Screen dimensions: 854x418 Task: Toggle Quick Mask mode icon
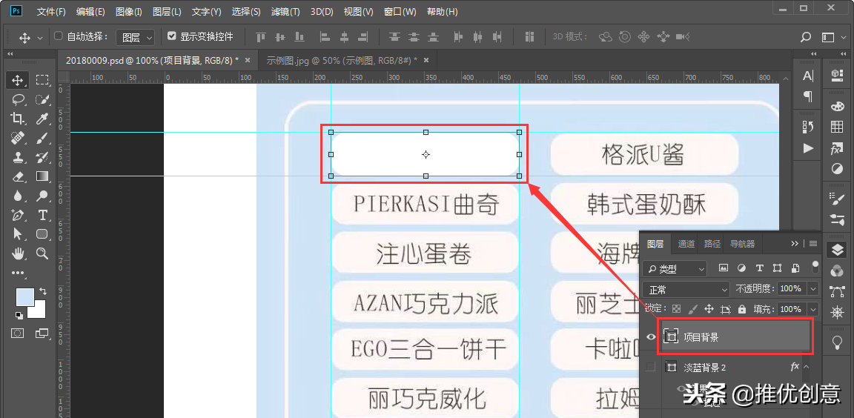click(18, 333)
